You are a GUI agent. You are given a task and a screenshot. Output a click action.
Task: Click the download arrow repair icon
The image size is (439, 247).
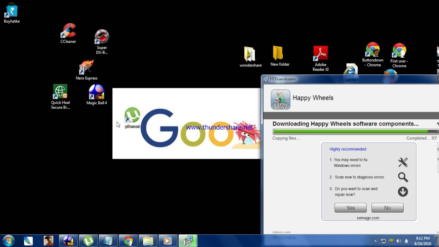403,191
